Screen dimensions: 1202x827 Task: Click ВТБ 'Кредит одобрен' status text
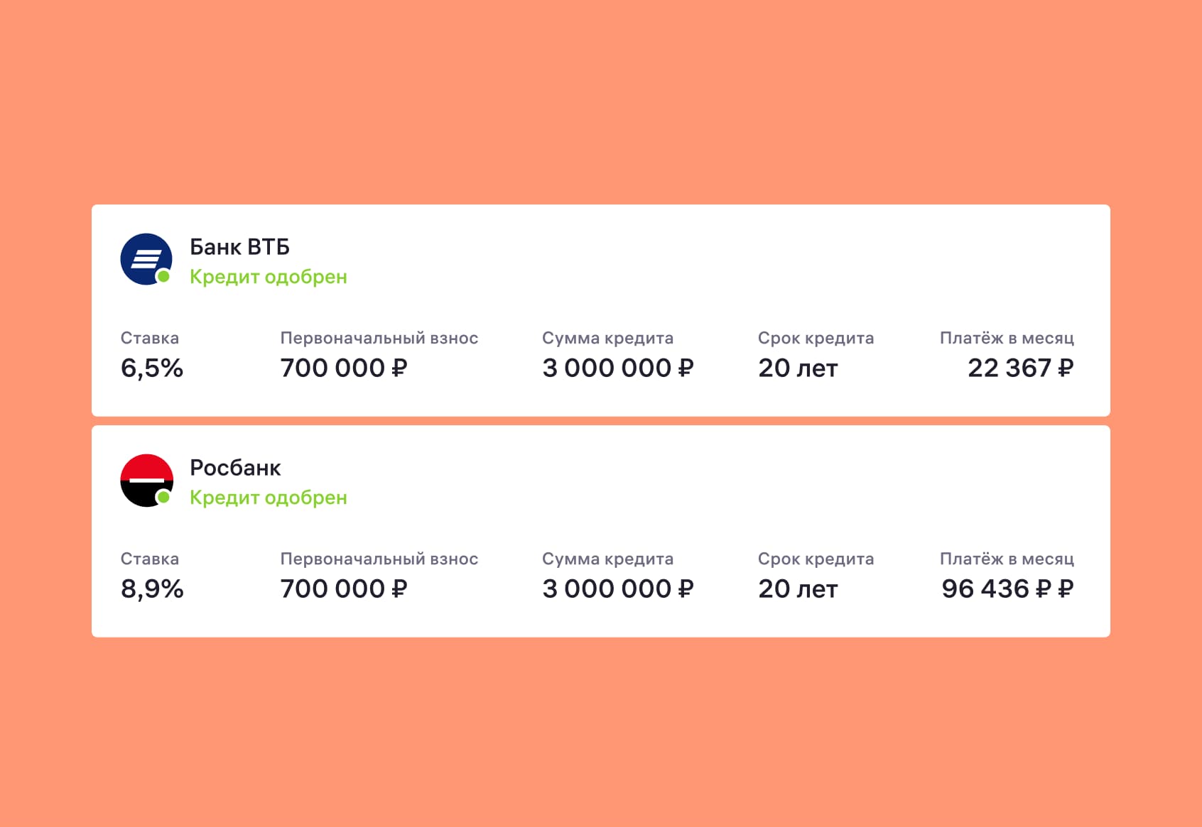tap(268, 277)
